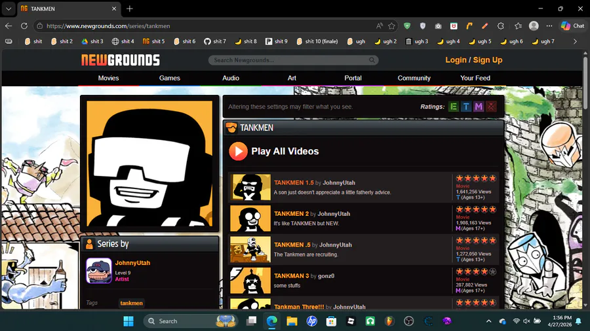This screenshot has width=590, height=331.
Task: Add page to favorites star icon
Action: click(x=392, y=26)
